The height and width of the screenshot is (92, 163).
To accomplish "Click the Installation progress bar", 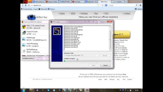I will [87, 61].
